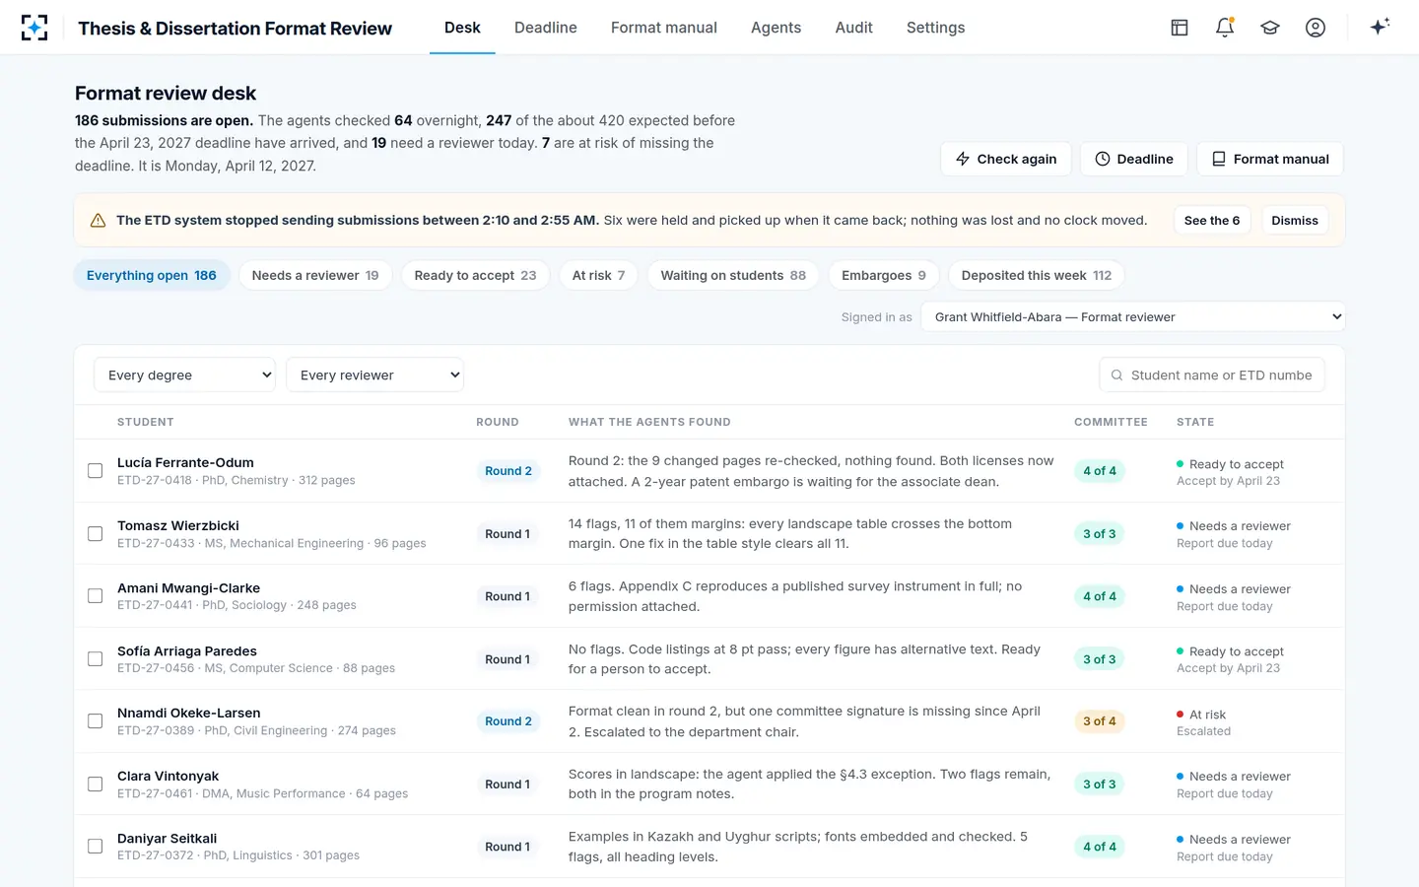Dismiss the ETD system alert
The height and width of the screenshot is (887, 1419).
pos(1295,221)
